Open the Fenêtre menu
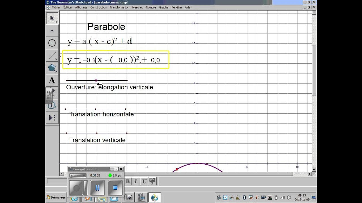Image resolution: width=362 pixels, height=203 pixels. click(177, 7)
